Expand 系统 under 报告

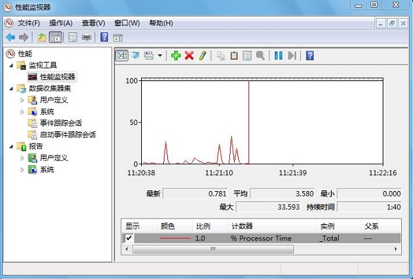point(22,169)
